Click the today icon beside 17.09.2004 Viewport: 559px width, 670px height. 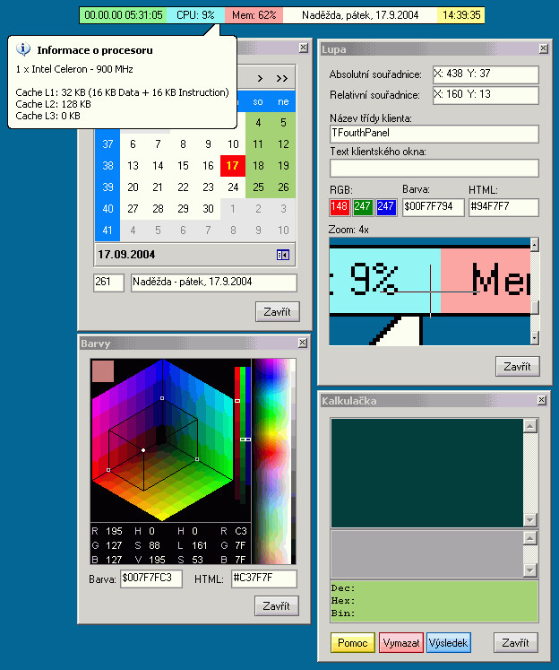[282, 255]
